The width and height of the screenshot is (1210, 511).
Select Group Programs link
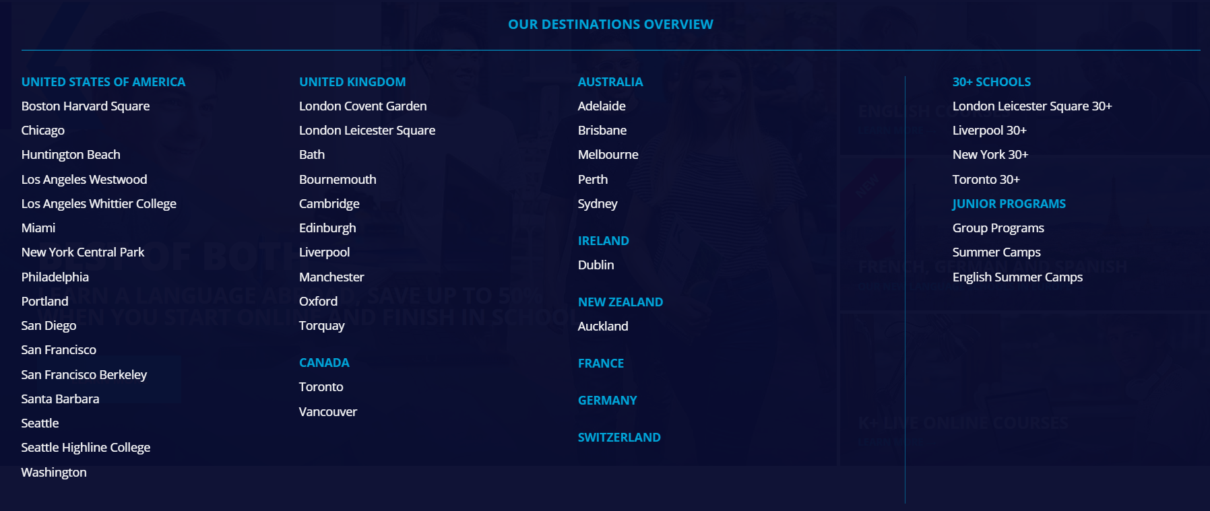(998, 228)
